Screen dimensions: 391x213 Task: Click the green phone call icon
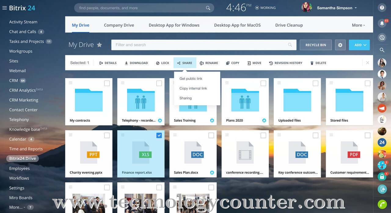point(382,204)
